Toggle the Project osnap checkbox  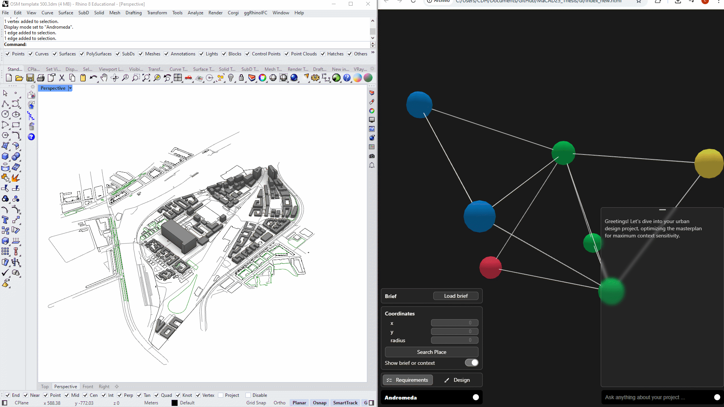[221, 395]
